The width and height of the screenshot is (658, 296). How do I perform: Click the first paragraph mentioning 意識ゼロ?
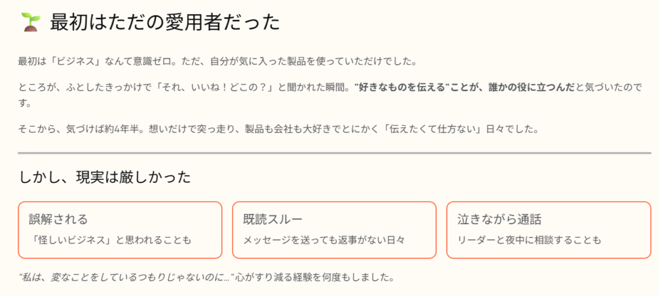click(218, 62)
